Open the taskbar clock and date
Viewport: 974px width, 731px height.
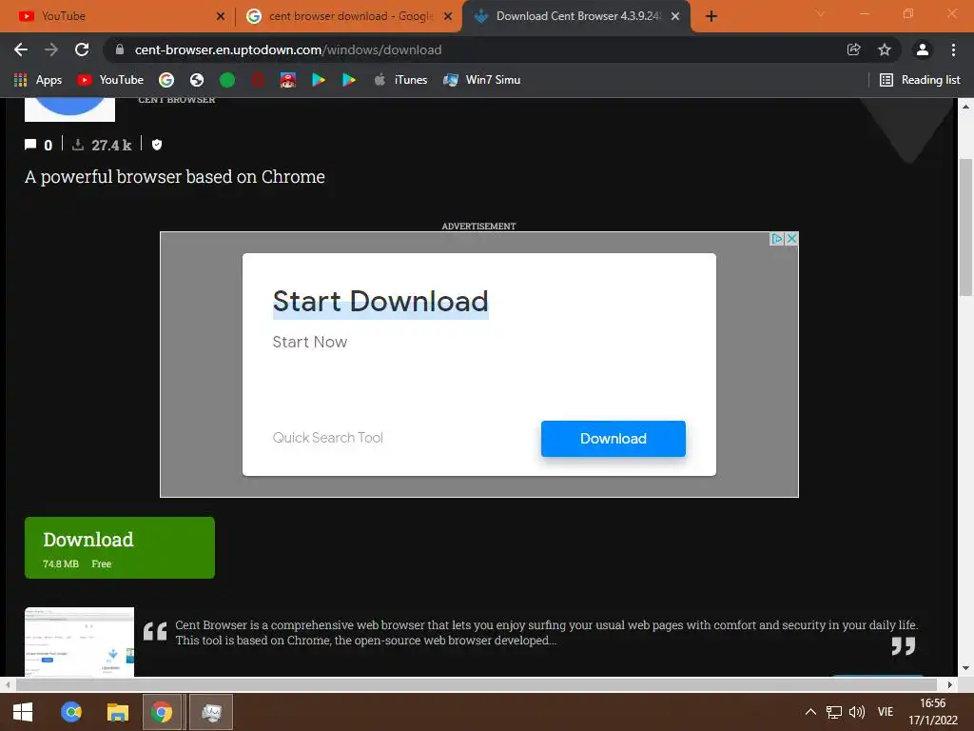pos(933,712)
